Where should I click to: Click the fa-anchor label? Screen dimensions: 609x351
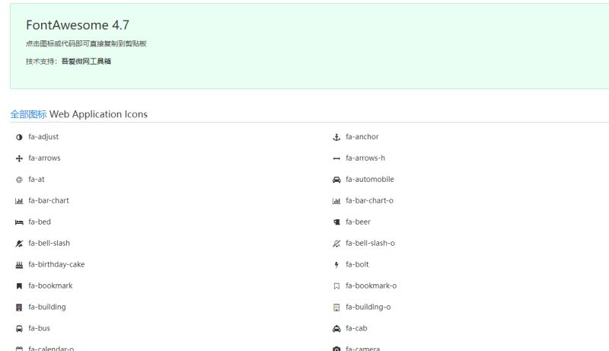point(362,137)
